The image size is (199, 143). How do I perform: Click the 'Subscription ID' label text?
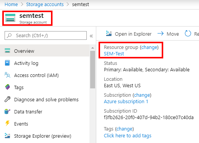(121, 111)
